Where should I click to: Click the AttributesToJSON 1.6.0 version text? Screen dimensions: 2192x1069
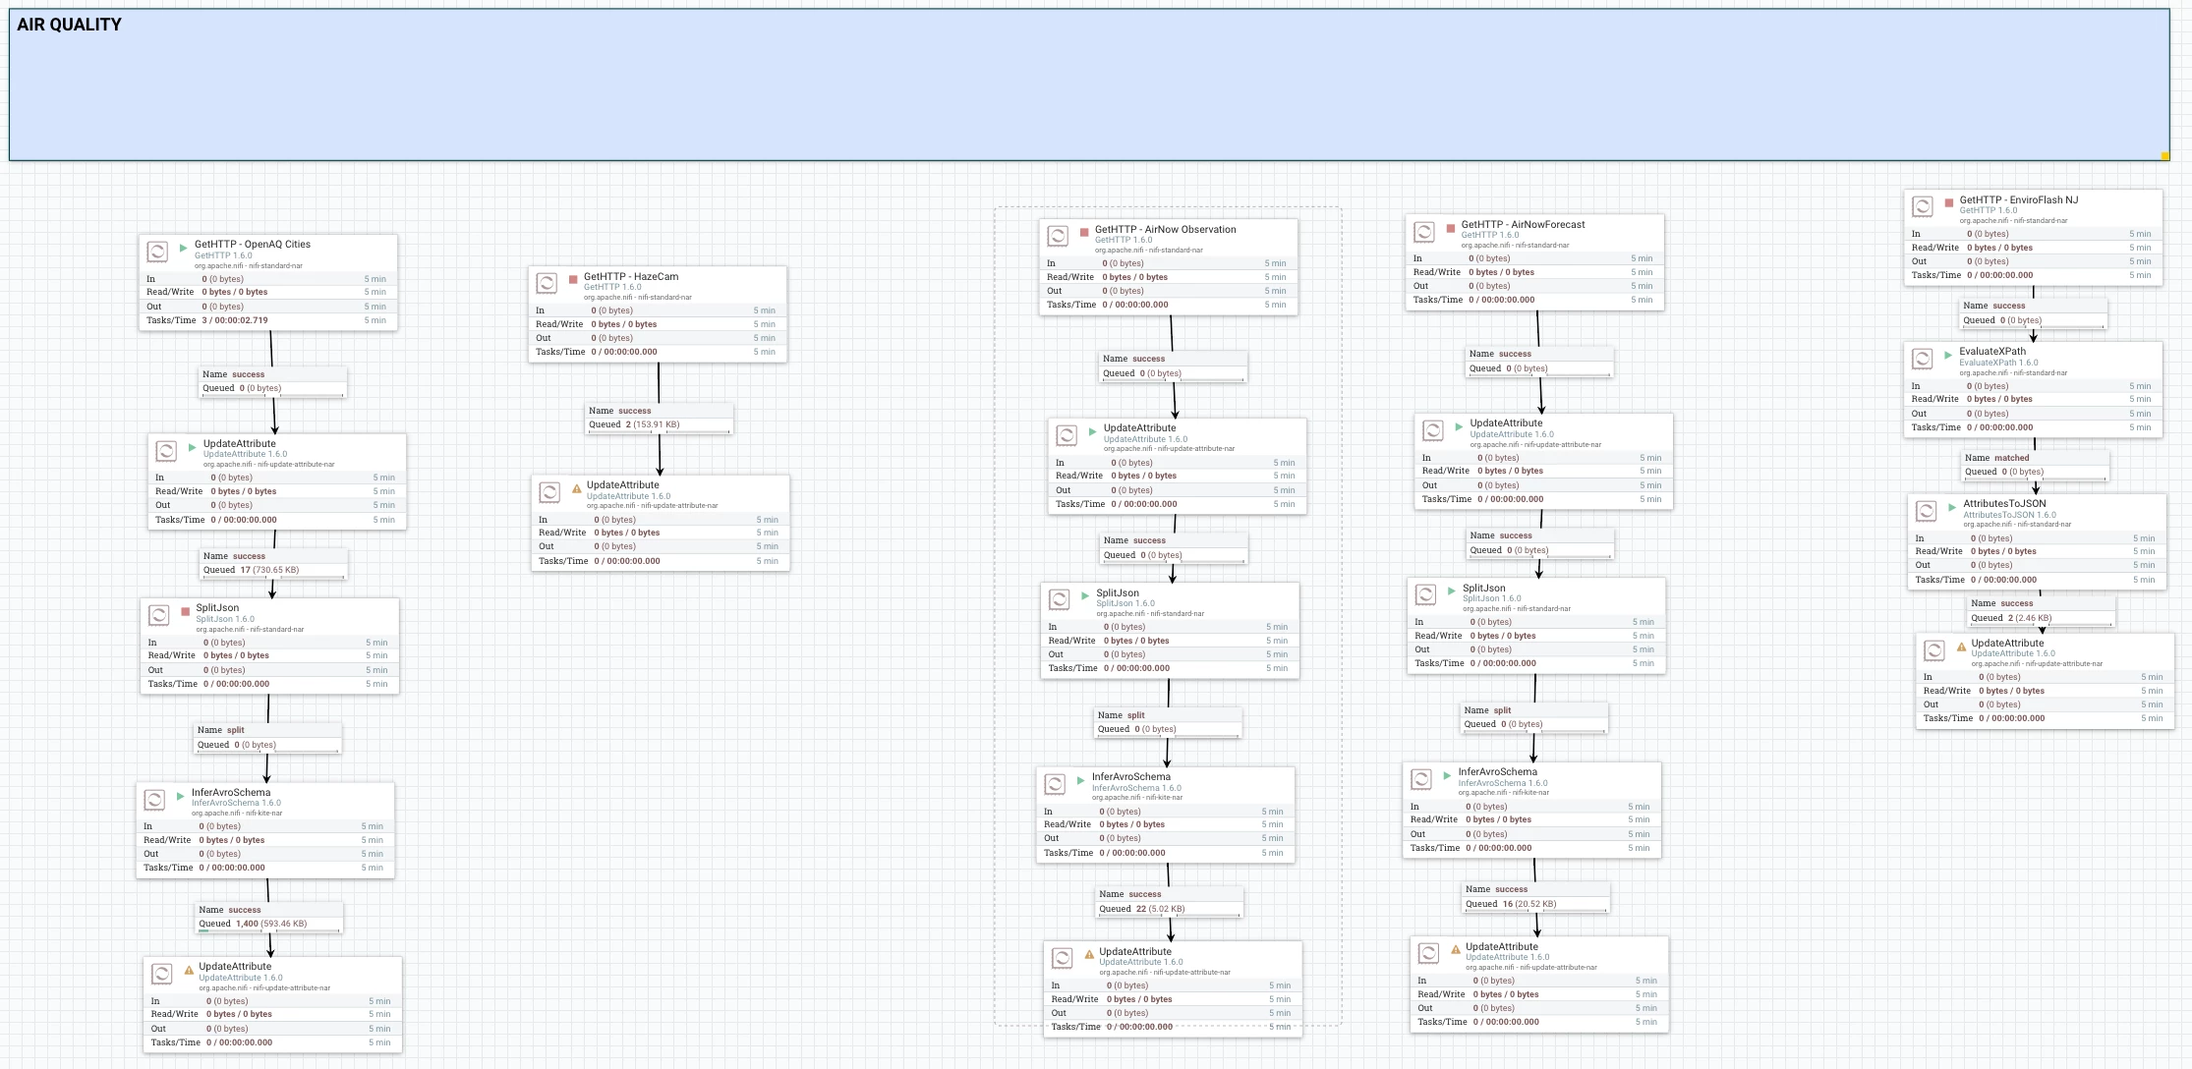point(2009,515)
